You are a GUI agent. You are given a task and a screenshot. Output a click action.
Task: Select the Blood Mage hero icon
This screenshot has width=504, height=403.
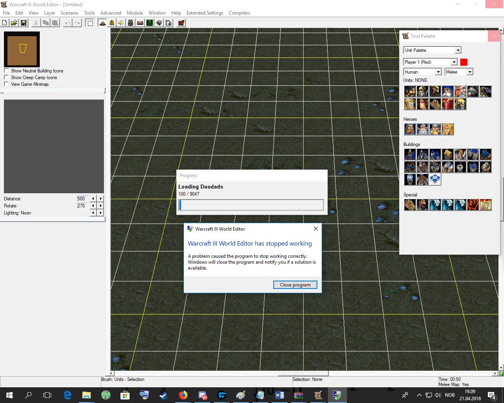[448, 129]
